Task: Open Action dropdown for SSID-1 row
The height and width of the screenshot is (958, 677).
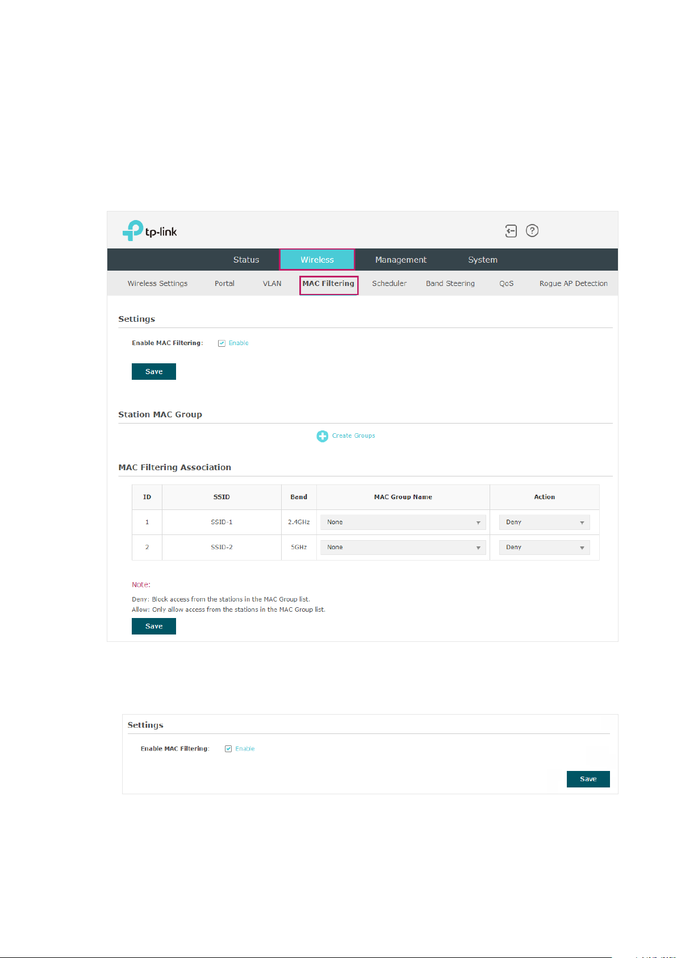Action: [x=545, y=522]
